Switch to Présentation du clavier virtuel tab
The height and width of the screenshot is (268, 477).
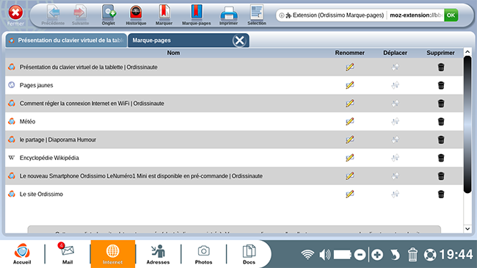pyautogui.click(x=66, y=40)
